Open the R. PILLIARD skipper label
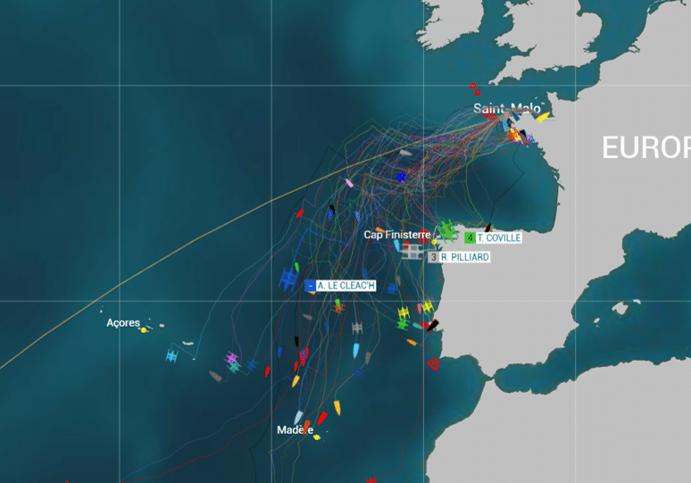Image resolution: width=691 pixels, height=483 pixels. click(x=459, y=257)
